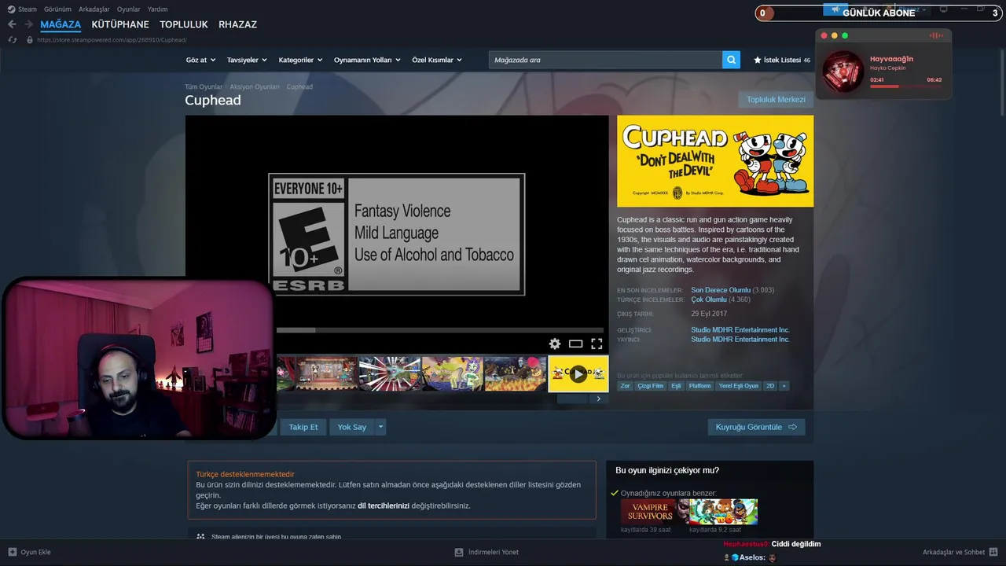Switch to the MAĞAZA tab
This screenshot has height=566, width=1006.
[x=61, y=24]
